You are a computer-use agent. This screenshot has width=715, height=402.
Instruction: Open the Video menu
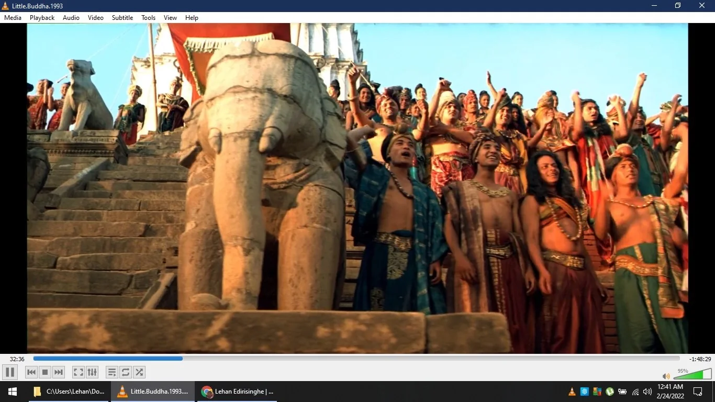click(96, 18)
